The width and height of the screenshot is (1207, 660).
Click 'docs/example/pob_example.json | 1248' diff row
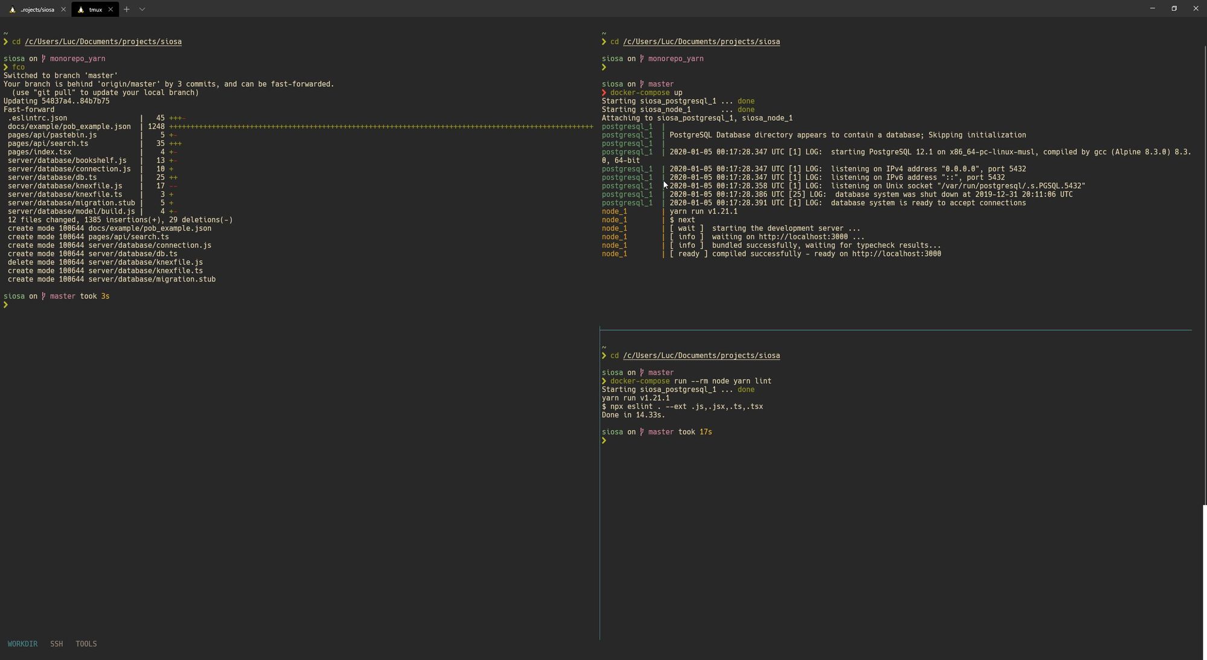tap(300, 127)
